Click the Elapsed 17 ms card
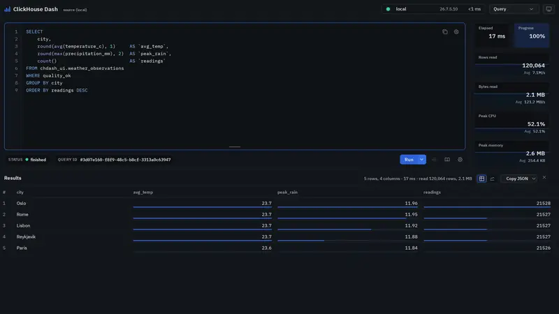This screenshot has width=559, height=314. click(x=492, y=34)
